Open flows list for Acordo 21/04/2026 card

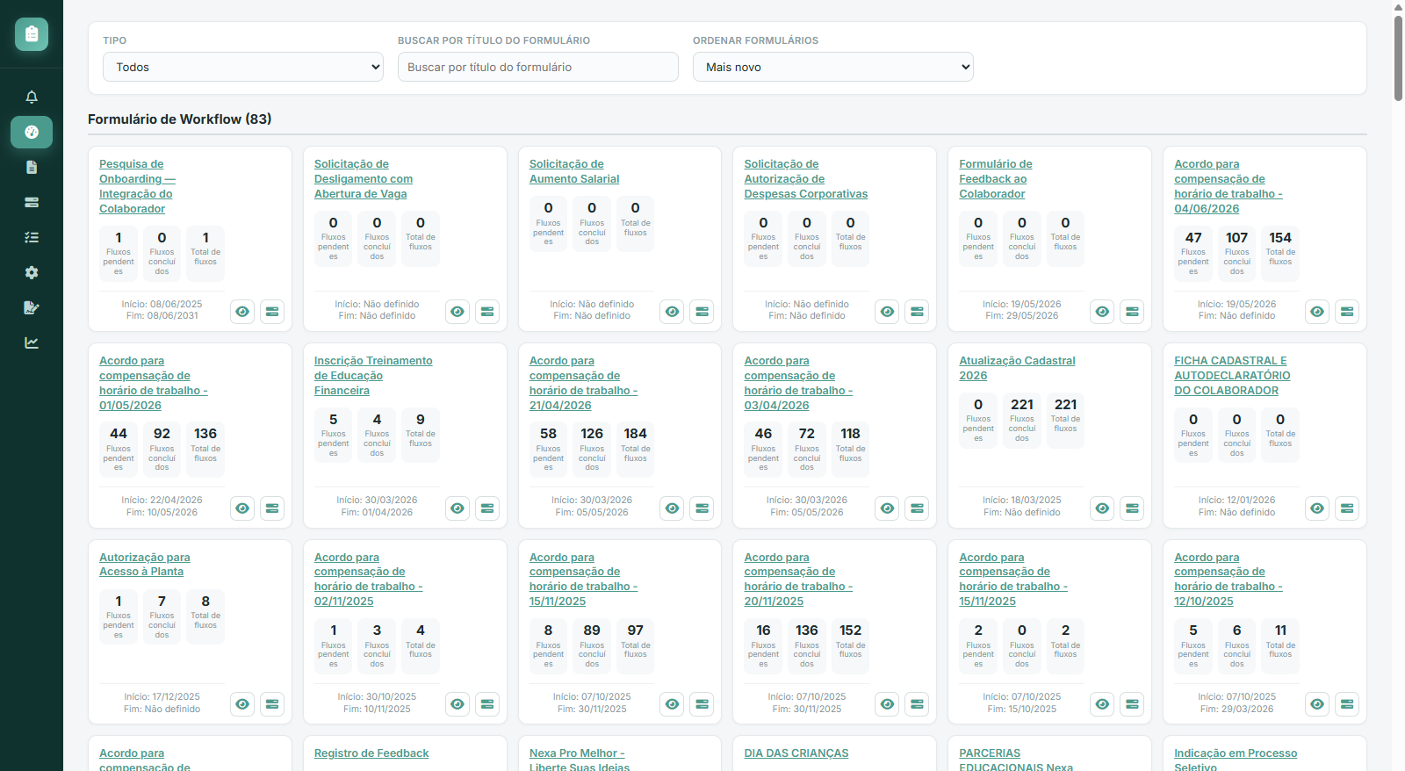(x=702, y=508)
